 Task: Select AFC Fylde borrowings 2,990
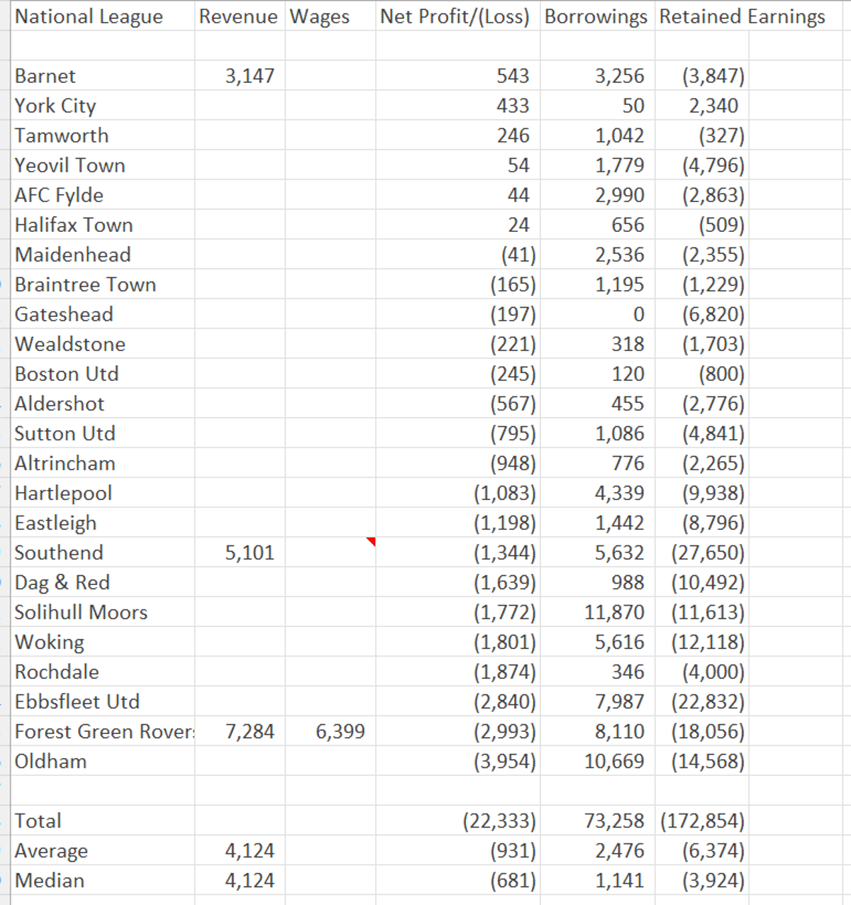pyautogui.click(x=598, y=194)
